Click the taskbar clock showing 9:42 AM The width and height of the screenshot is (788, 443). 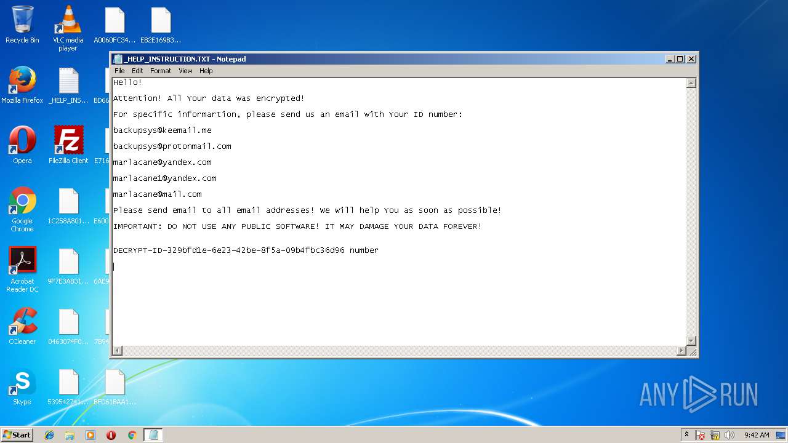(757, 435)
